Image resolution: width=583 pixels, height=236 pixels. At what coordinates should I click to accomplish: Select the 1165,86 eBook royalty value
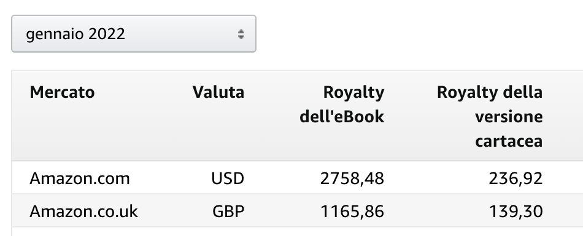[352, 212]
